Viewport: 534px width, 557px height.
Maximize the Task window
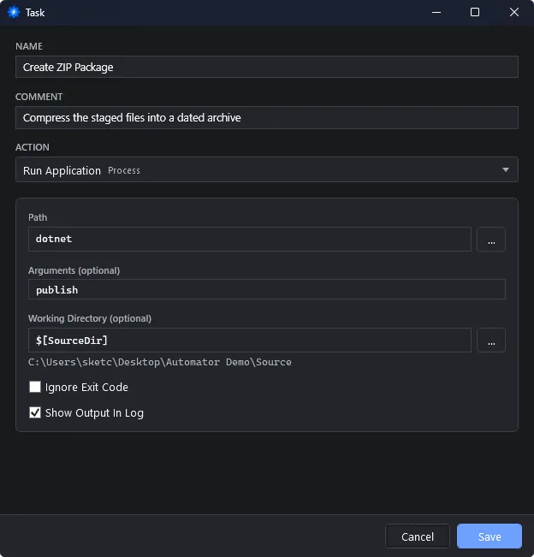475,13
